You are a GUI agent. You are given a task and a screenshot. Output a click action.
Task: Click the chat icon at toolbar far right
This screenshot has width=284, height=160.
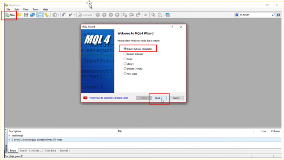pyautogui.click(x=278, y=15)
